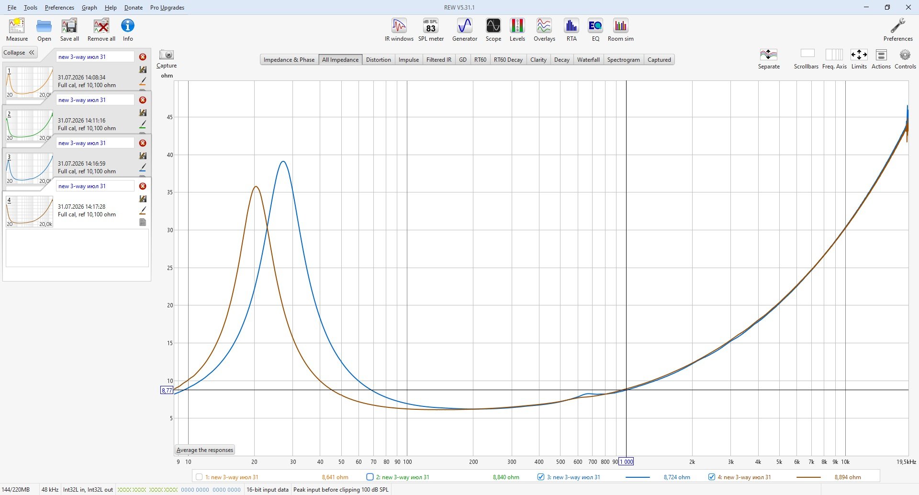This screenshot has height=495, width=919.
Task: Open the Actions panel
Action: click(x=881, y=58)
